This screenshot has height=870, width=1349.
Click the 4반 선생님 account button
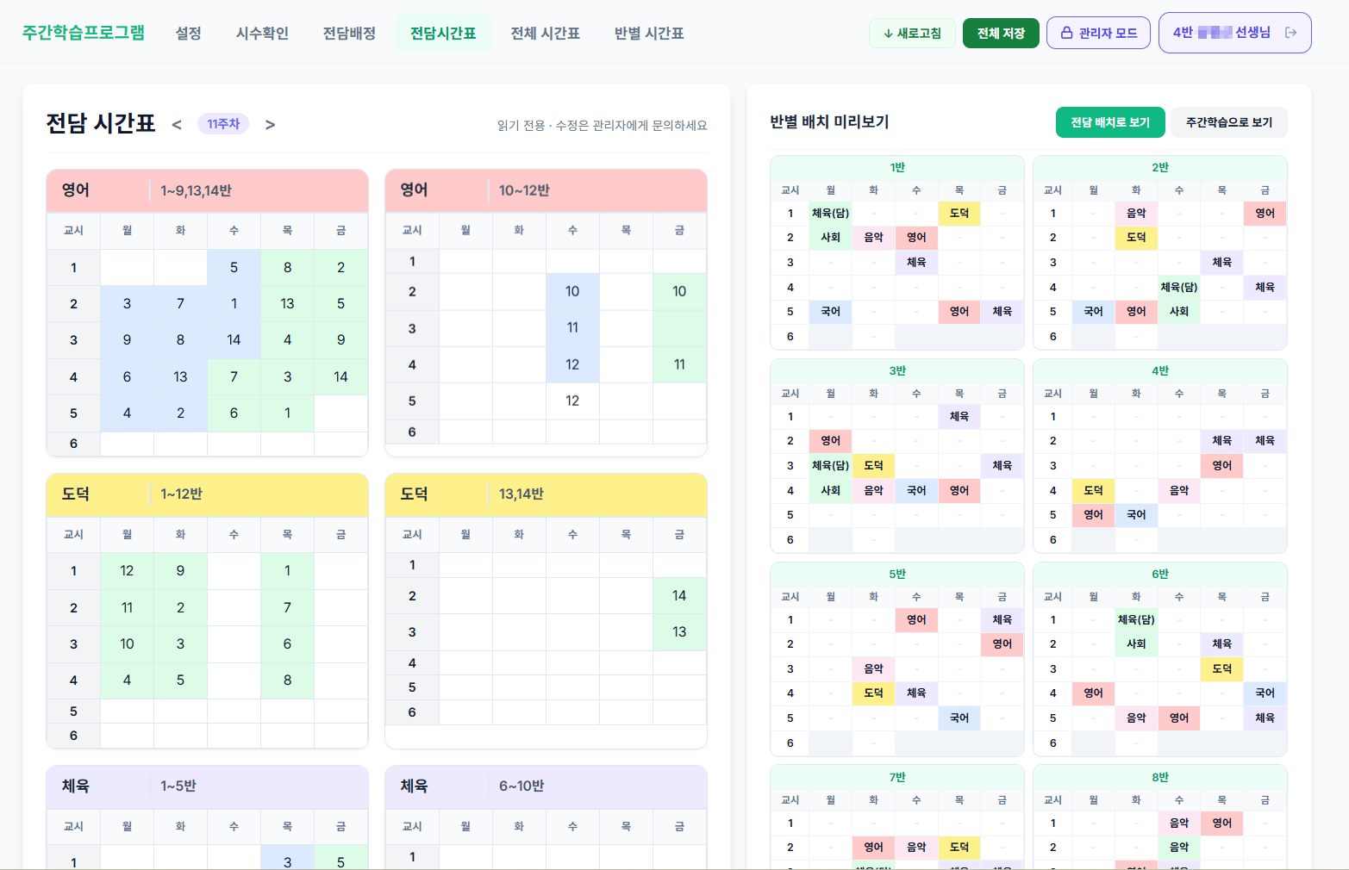(1234, 33)
